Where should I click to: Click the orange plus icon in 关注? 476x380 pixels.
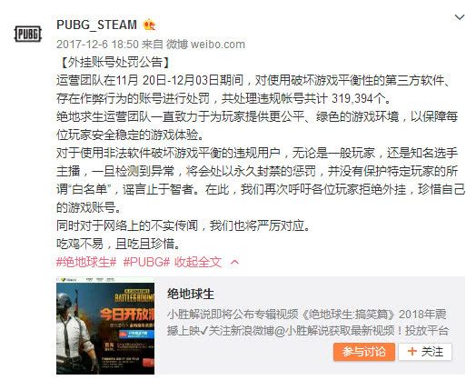[412, 352]
